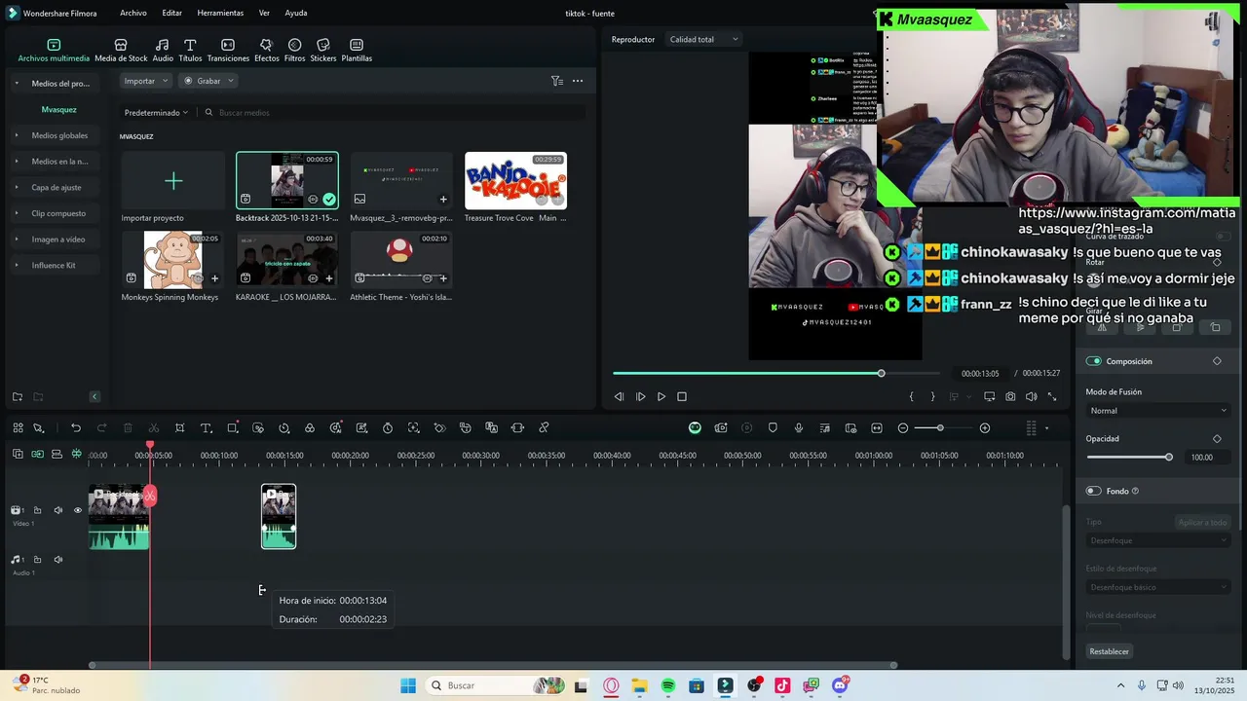Click the voiceover microphone icon

799,427
